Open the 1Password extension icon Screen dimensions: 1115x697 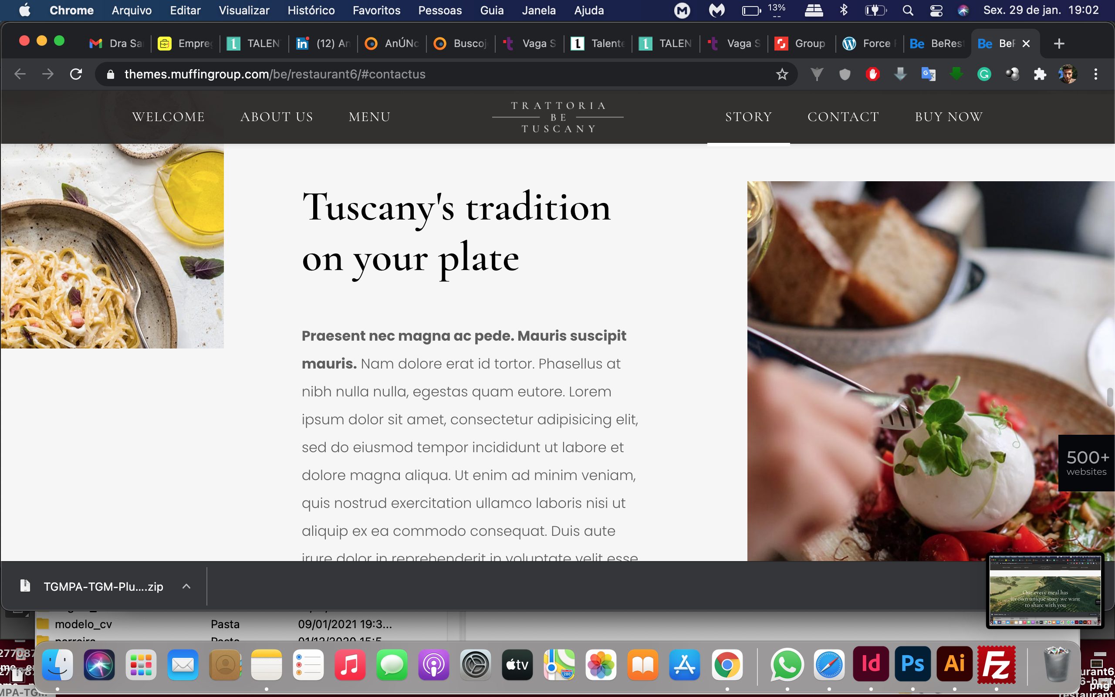pos(844,74)
